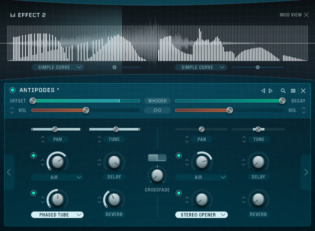
Task: Toggle the left Air module power button
Action: (x=34, y=155)
